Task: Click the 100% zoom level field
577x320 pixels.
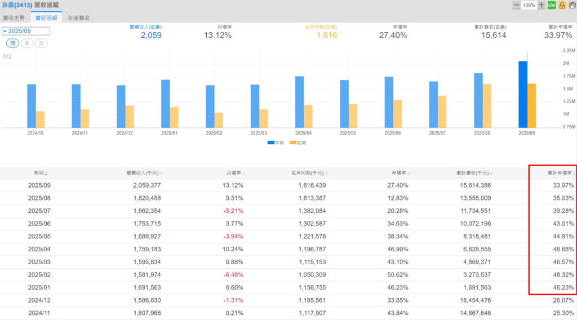Action: tap(529, 5)
